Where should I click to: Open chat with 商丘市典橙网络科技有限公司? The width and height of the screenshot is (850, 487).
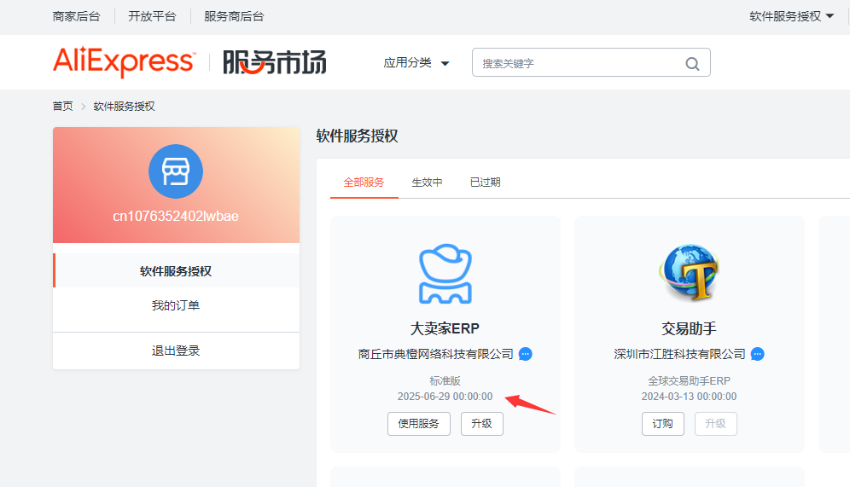[x=526, y=354]
